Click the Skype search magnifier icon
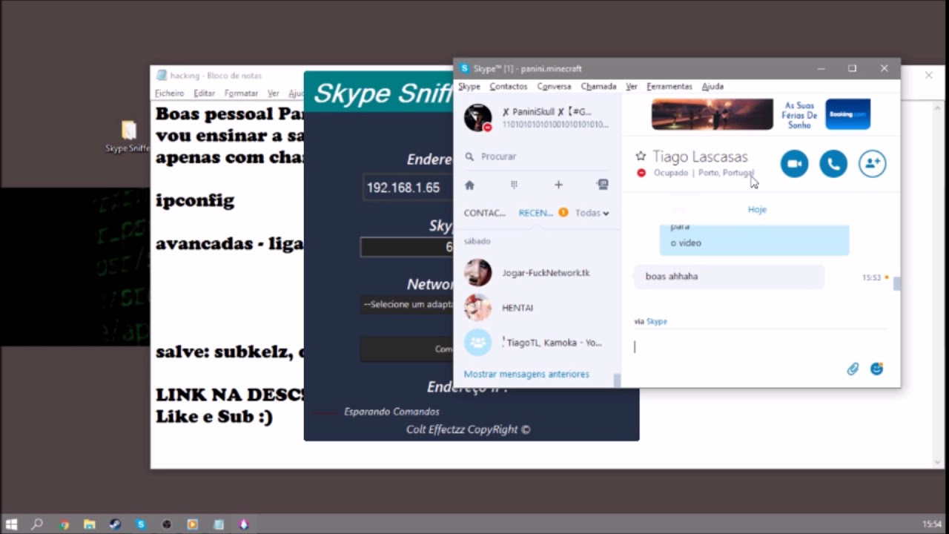 click(x=469, y=156)
